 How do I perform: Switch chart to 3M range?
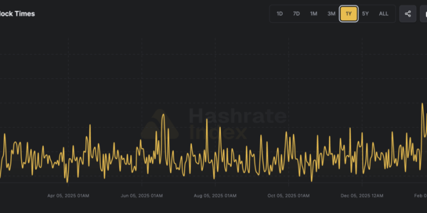[331, 14]
